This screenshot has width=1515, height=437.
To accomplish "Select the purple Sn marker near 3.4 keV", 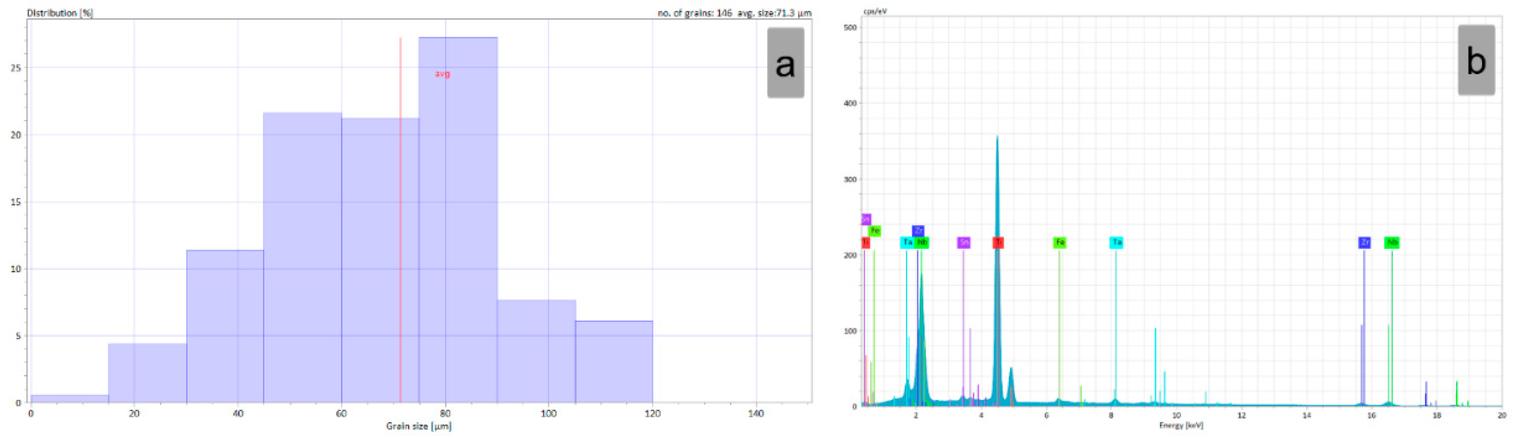I will point(963,243).
